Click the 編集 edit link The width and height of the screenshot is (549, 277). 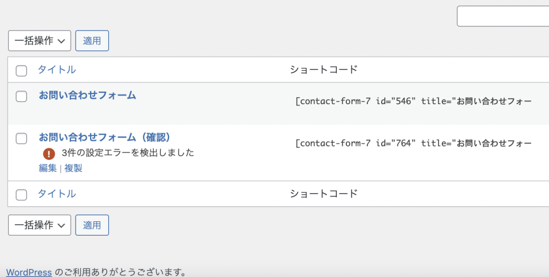(x=48, y=169)
